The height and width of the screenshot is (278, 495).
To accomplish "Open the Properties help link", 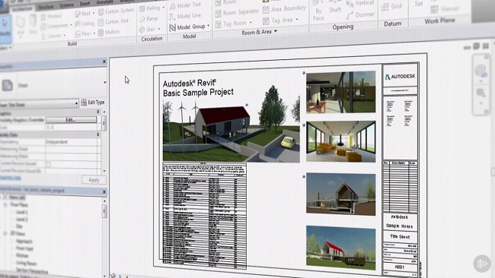I will (11, 178).
